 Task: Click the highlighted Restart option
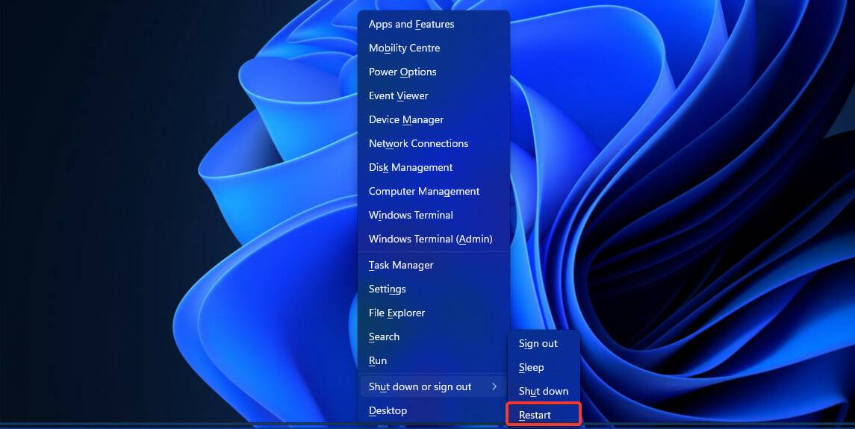[x=535, y=415]
